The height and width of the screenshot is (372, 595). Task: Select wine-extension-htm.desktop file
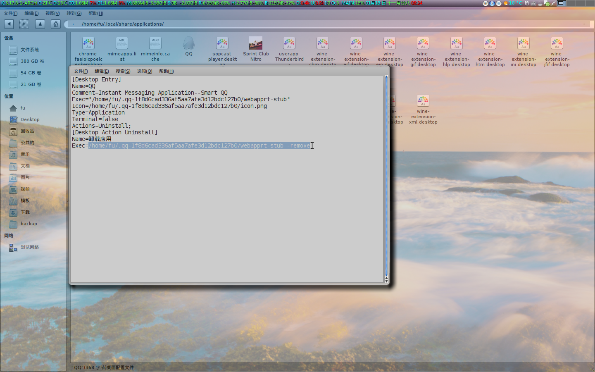click(490, 52)
